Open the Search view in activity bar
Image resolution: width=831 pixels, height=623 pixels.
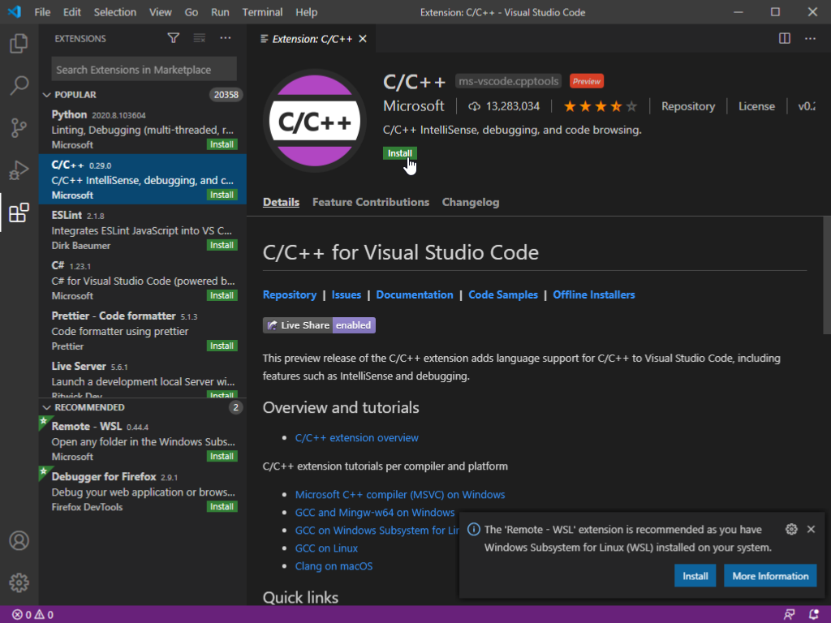19,85
